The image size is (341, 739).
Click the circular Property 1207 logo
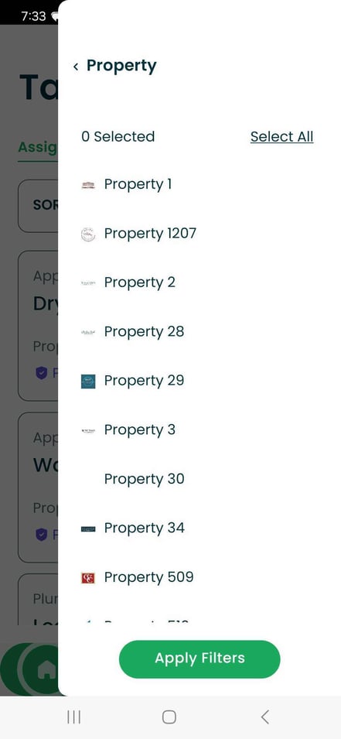click(88, 234)
